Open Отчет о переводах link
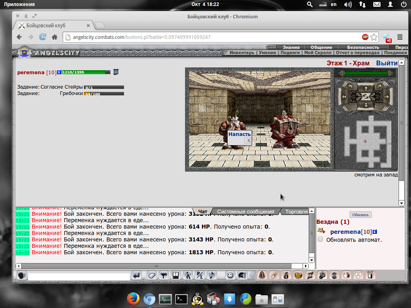The width and height of the screenshot is (411, 308). click(x=358, y=53)
